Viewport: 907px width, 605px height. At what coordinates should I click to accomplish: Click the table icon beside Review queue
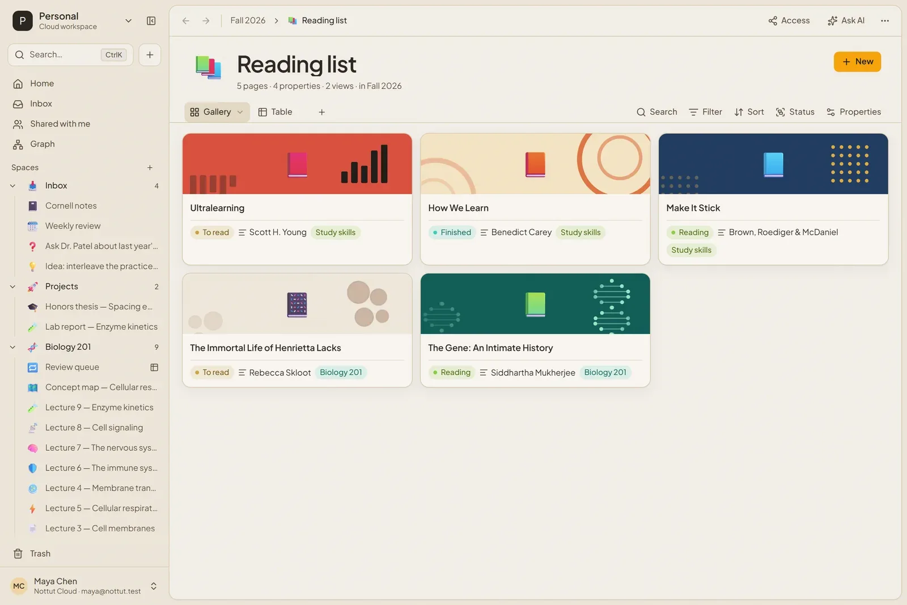pyautogui.click(x=154, y=367)
